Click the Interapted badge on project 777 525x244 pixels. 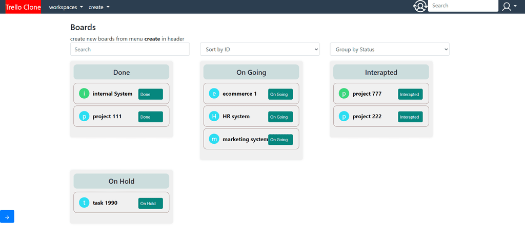[x=411, y=94]
